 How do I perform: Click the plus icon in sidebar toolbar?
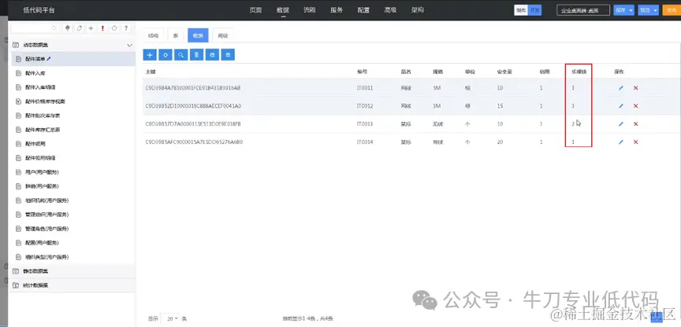click(91, 28)
